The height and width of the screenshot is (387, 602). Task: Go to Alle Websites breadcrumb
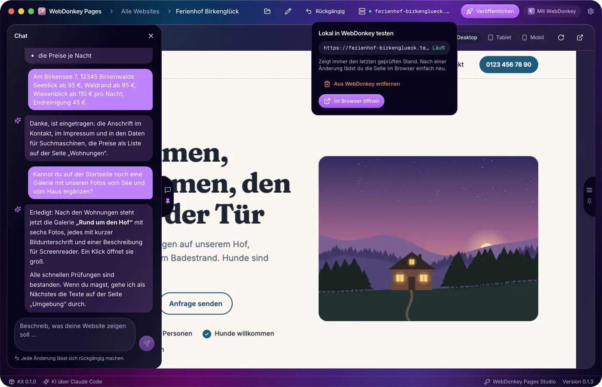(x=140, y=11)
